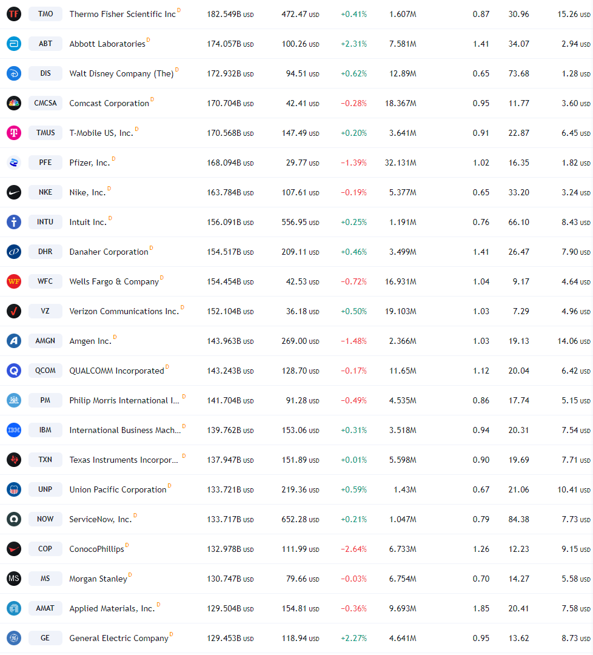This screenshot has width=593, height=655.
Task: Open the Morgan Stanley company link
Action: [x=98, y=579]
